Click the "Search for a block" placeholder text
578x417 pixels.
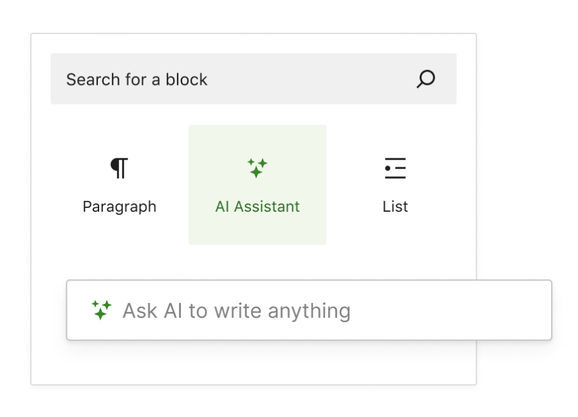coord(136,80)
